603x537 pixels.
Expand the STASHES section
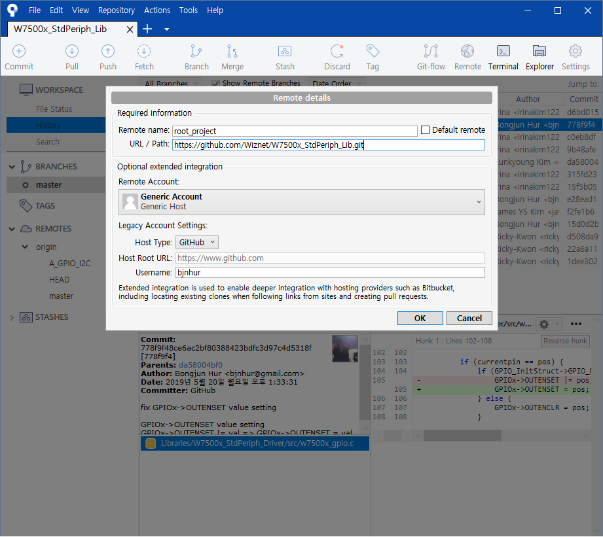(x=12, y=318)
